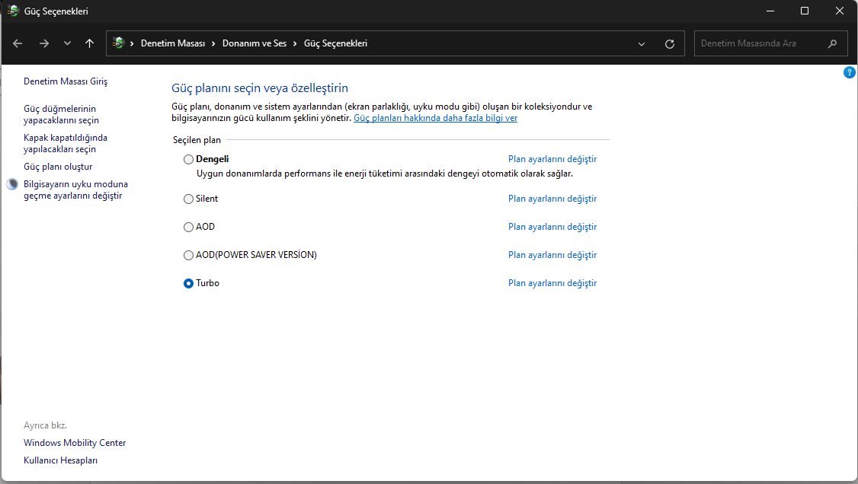
Task: Focus the Denetim Masasında Ara search box
Action: [758, 43]
